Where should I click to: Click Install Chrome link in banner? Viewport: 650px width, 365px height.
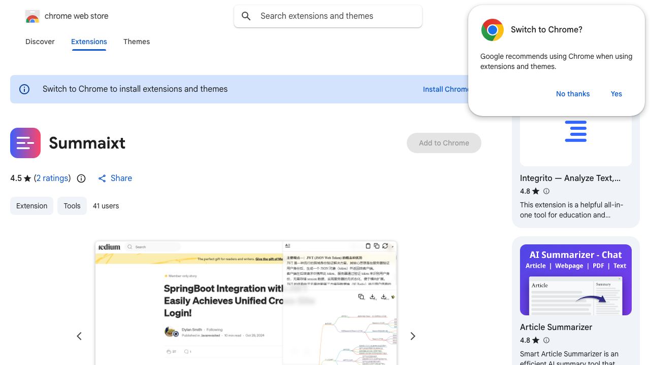pyautogui.click(x=446, y=89)
